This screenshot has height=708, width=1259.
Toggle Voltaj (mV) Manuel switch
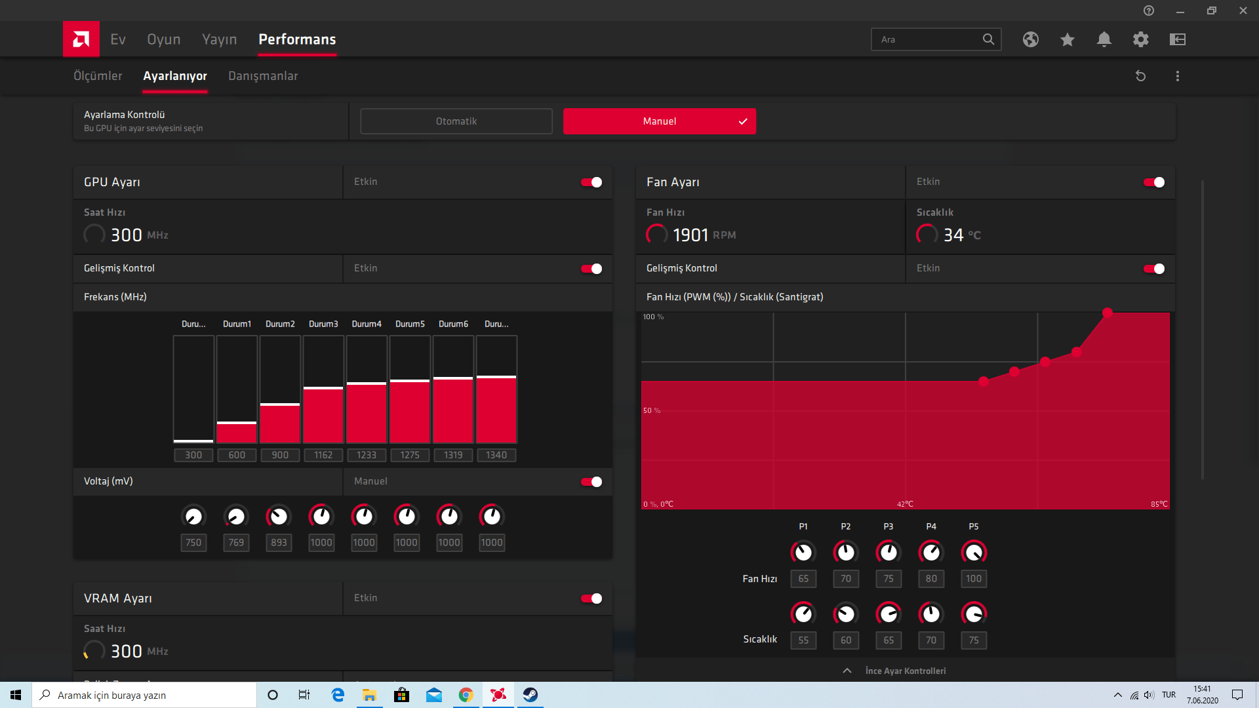point(591,482)
